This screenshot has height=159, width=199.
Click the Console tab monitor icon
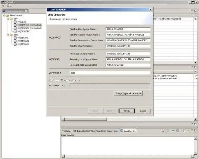(x=122, y=131)
